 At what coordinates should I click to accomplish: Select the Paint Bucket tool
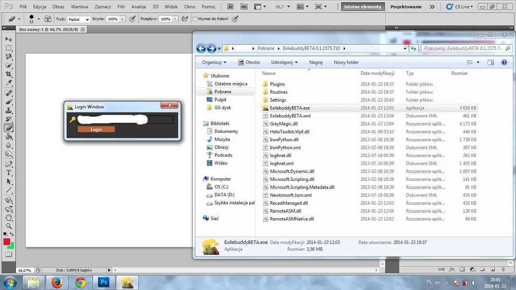point(9,136)
